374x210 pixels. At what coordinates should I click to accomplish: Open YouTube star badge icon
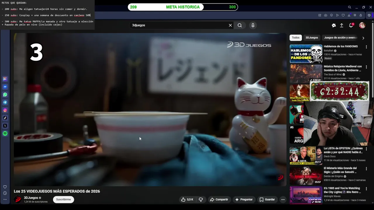[334, 25]
